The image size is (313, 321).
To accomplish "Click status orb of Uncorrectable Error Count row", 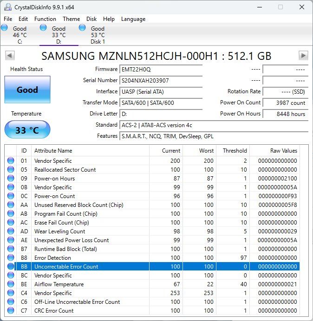I will [x=11, y=266].
